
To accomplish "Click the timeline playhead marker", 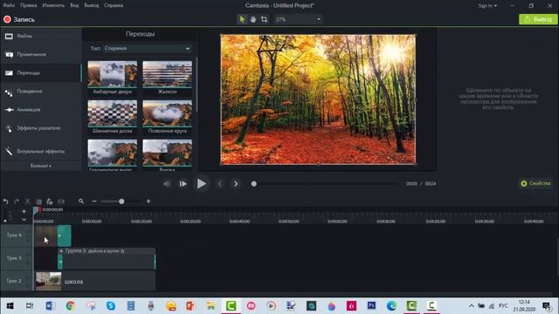I will coord(36,211).
